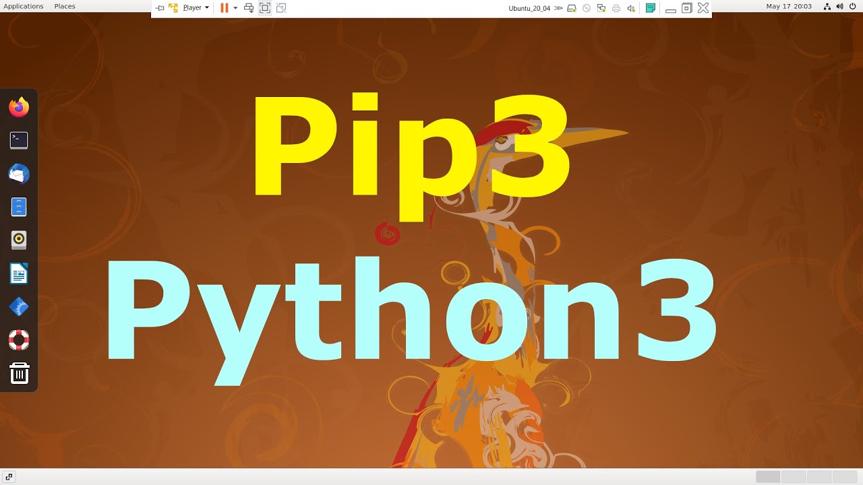
Task: Click the CD/DVD drive device icon
Action: (587, 8)
